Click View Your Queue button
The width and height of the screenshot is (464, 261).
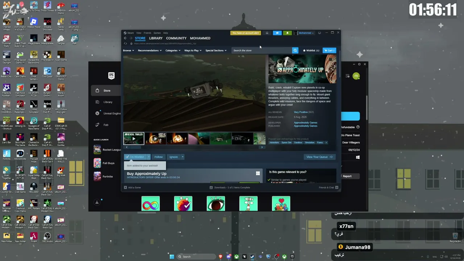coord(319,157)
